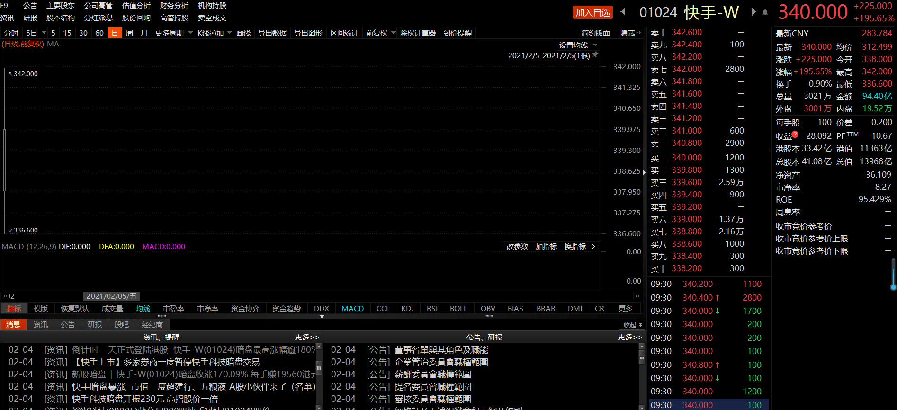Open announcement 董事名單與其角色及職能
The height and width of the screenshot is (410, 897).
point(441,350)
